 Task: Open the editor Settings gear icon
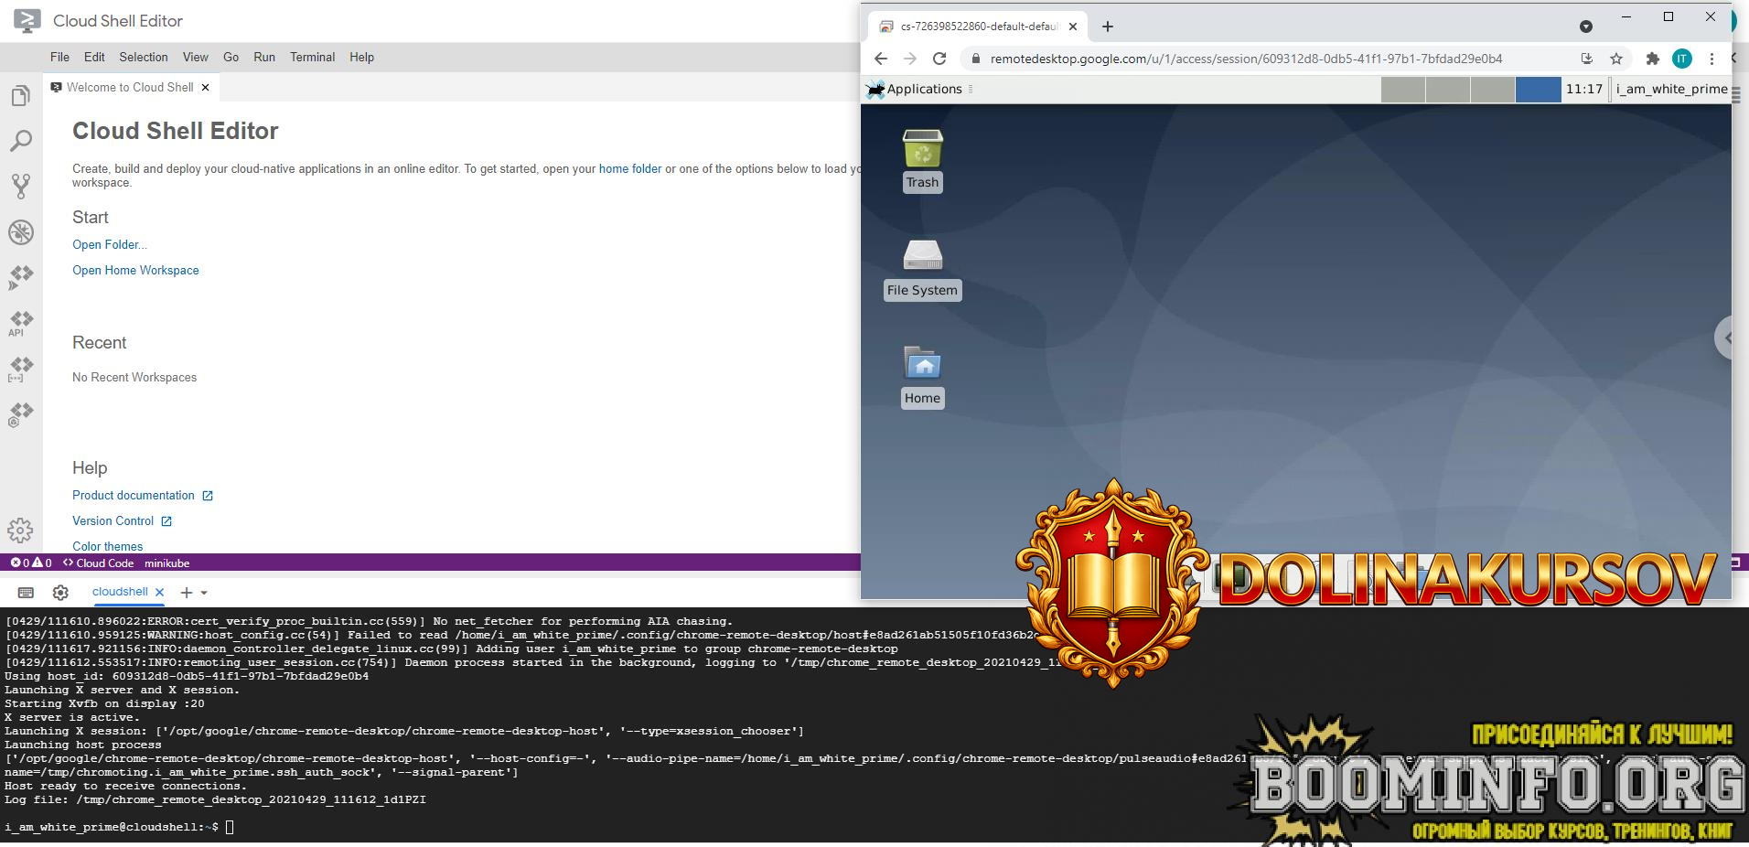click(x=20, y=530)
